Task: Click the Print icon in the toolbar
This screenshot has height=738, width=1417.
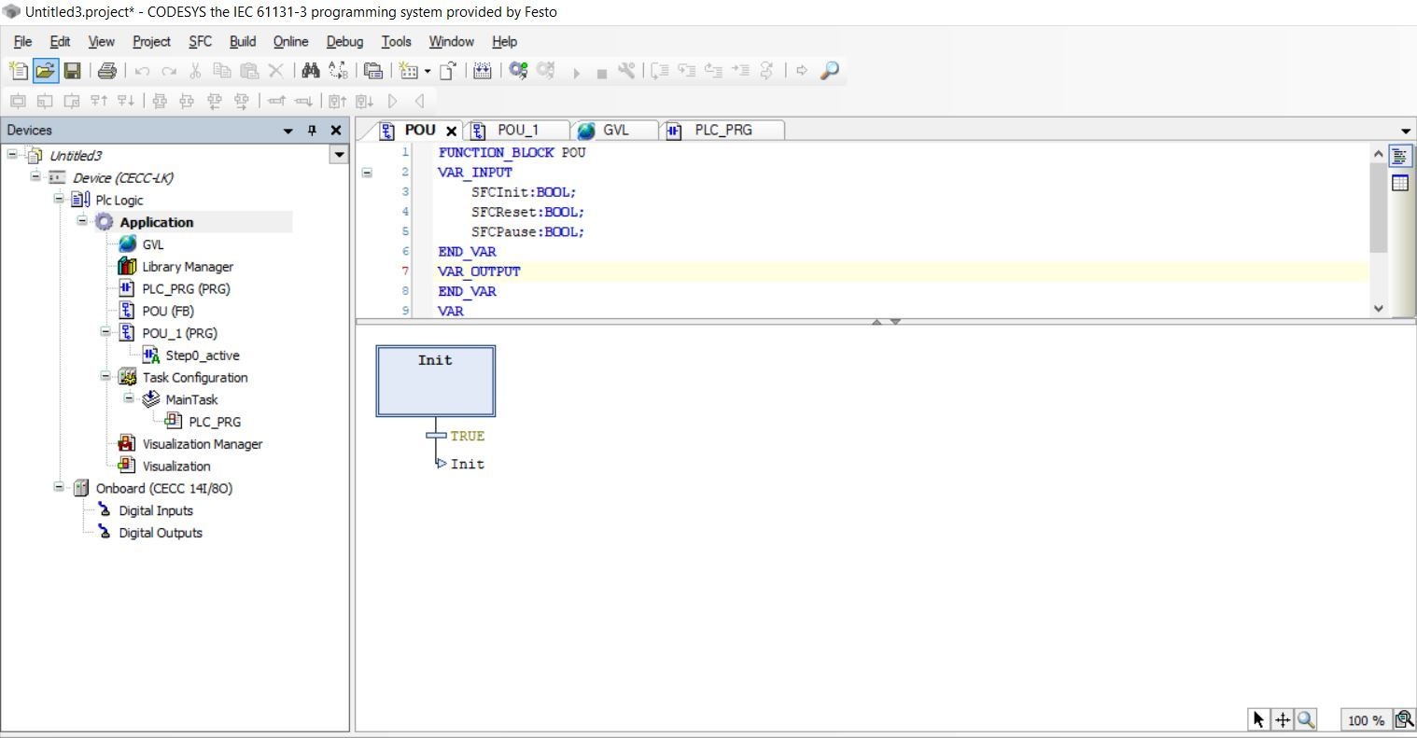Action: coord(106,71)
